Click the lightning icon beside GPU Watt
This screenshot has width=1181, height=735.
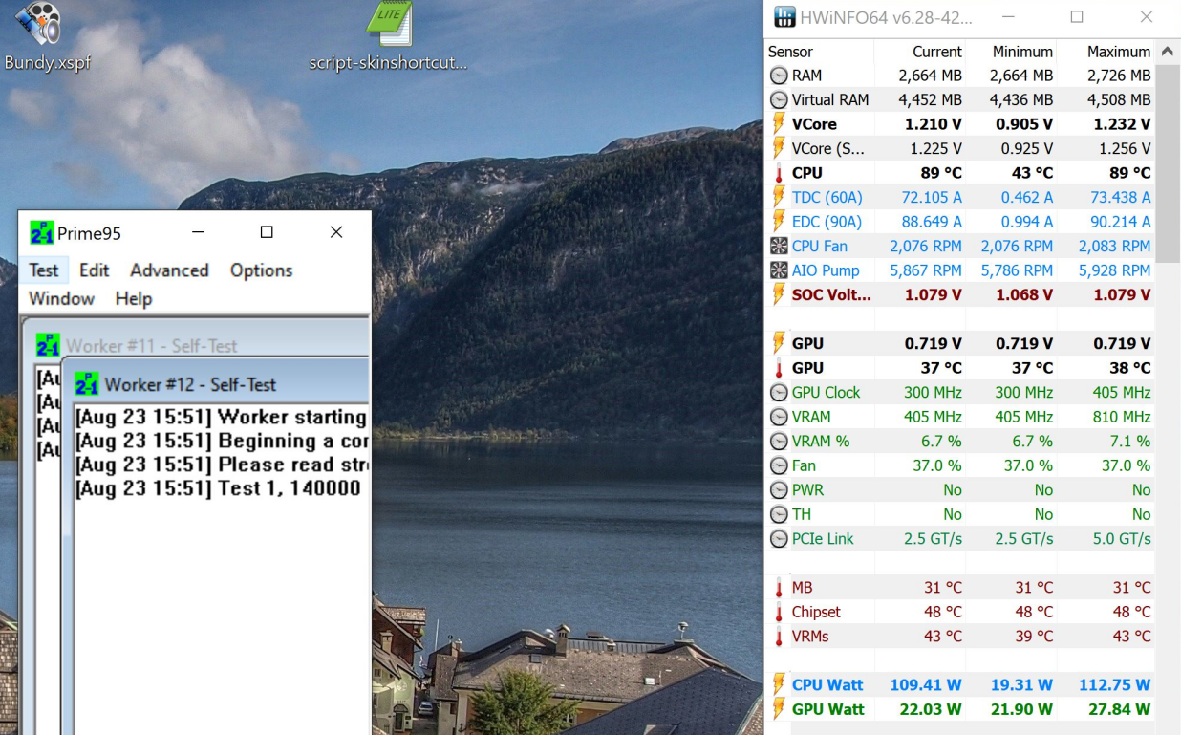780,709
